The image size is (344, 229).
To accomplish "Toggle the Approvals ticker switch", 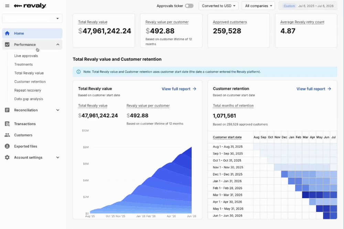I will click(x=189, y=6).
